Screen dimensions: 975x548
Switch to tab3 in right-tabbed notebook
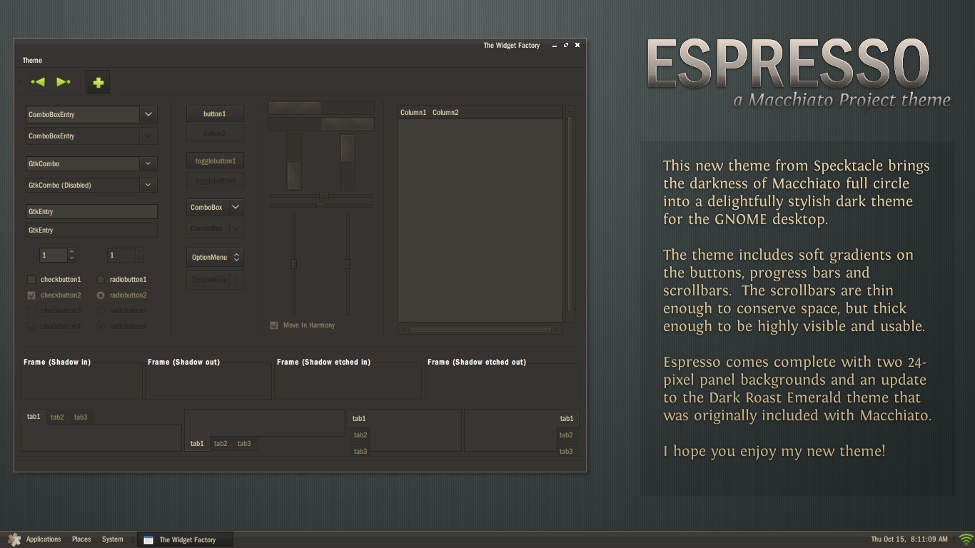pos(566,452)
